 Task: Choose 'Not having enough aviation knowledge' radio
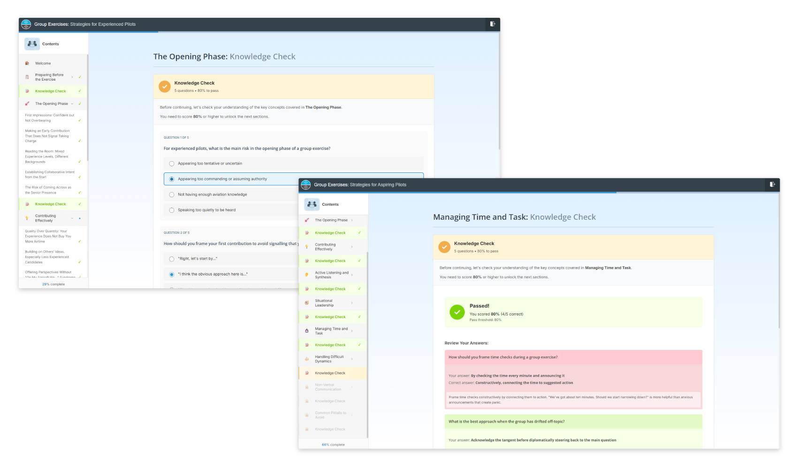[172, 194]
